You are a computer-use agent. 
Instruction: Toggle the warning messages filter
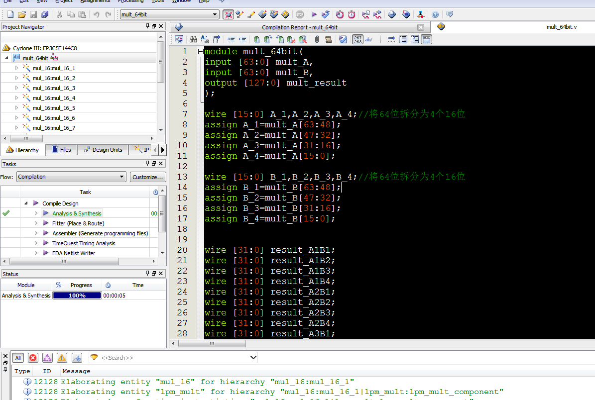(x=62, y=358)
